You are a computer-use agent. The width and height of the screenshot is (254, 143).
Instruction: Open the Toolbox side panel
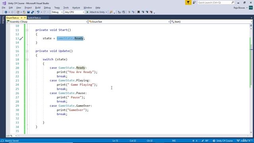[x=3, y=20]
